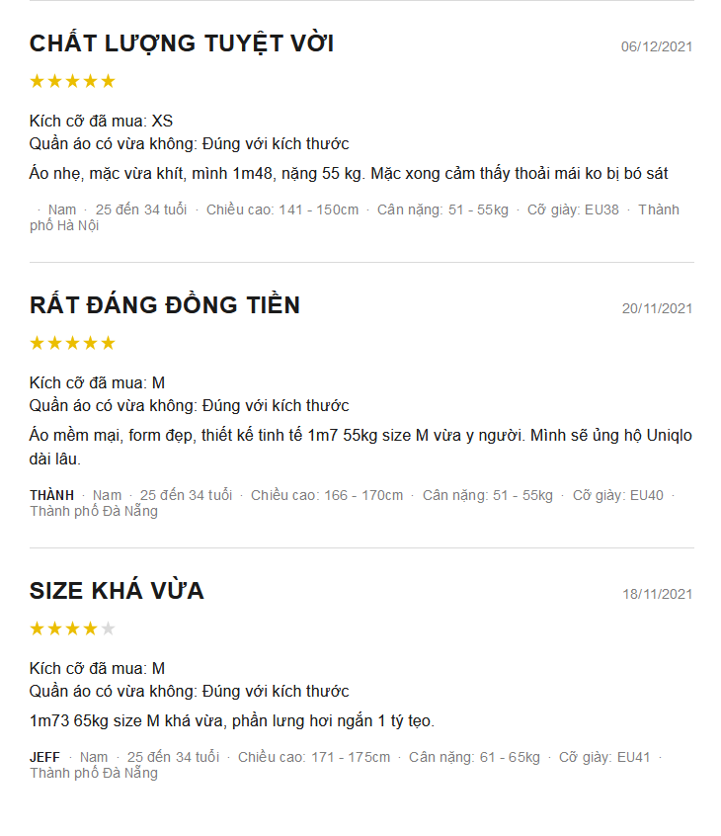Click the first star of JEFF's review rating

tap(37, 628)
